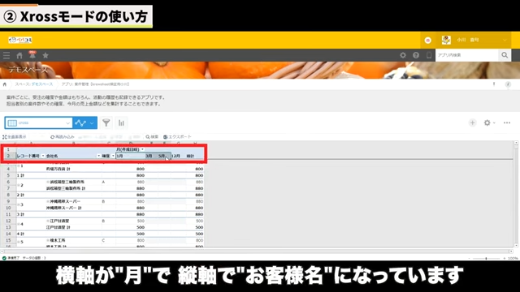This screenshot has height=292, width=520.
Task: Open favorites star icon
Action: 45,56
